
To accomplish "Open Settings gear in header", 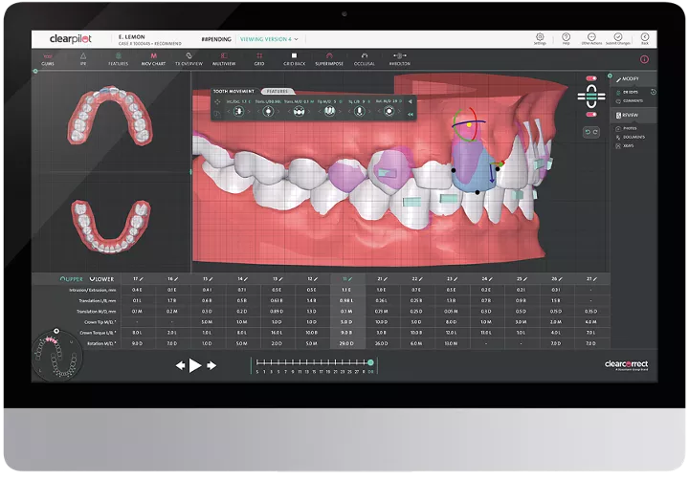I will tap(540, 39).
